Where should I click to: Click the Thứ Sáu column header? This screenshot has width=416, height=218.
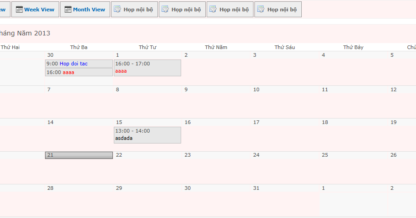tap(284, 47)
